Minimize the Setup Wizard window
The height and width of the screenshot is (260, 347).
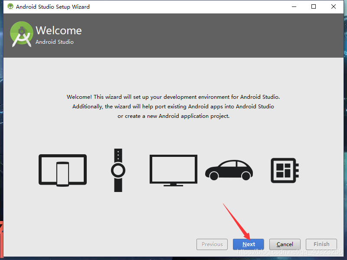(294, 6)
